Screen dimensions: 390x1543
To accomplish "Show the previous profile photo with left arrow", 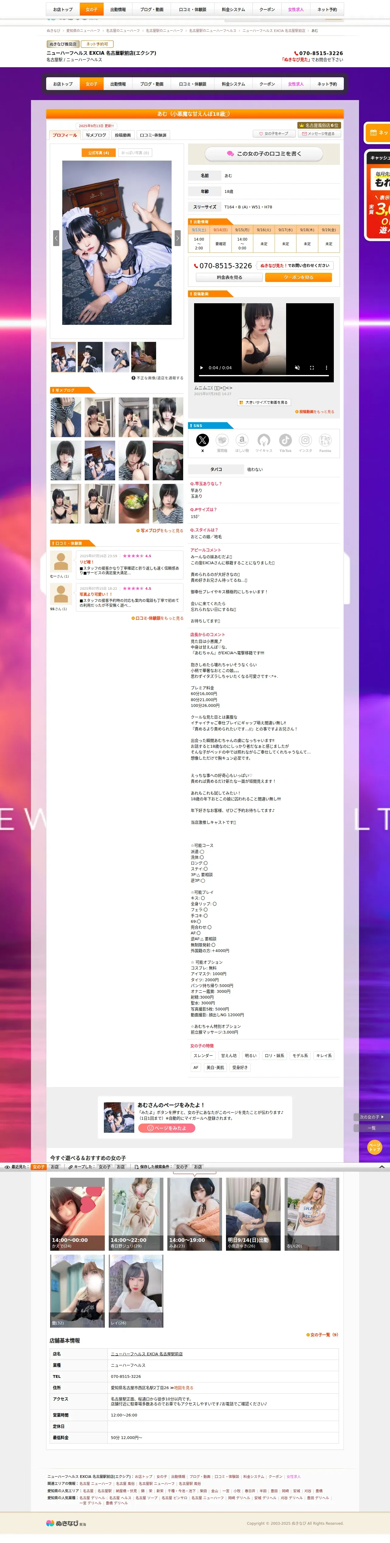I will [56, 238].
